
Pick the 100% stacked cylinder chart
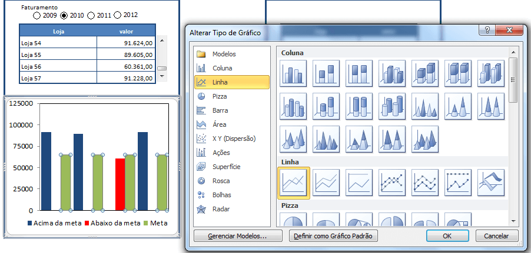click(359, 106)
